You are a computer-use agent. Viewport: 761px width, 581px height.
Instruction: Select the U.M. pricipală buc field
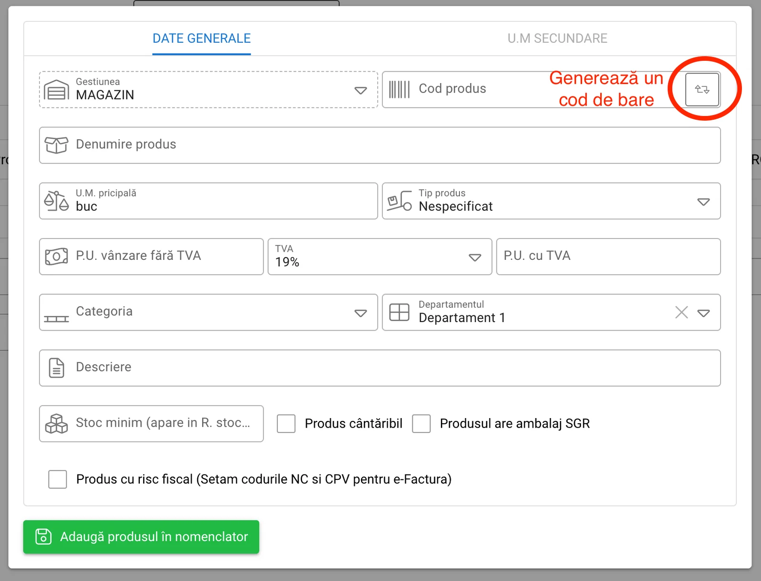pos(208,201)
